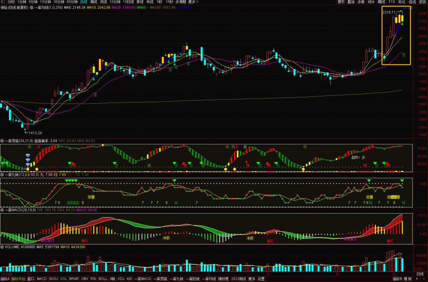Image resolution: width=428 pixels, height=282 pixels.
Task: Toggle the 复权 price adjustment option
Action: pos(341,2)
